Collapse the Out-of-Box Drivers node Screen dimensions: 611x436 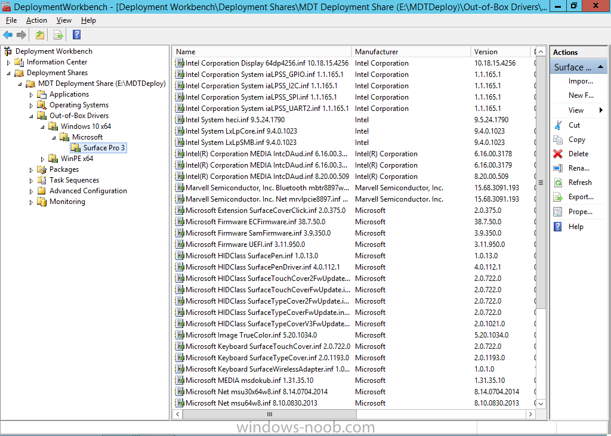(31, 116)
